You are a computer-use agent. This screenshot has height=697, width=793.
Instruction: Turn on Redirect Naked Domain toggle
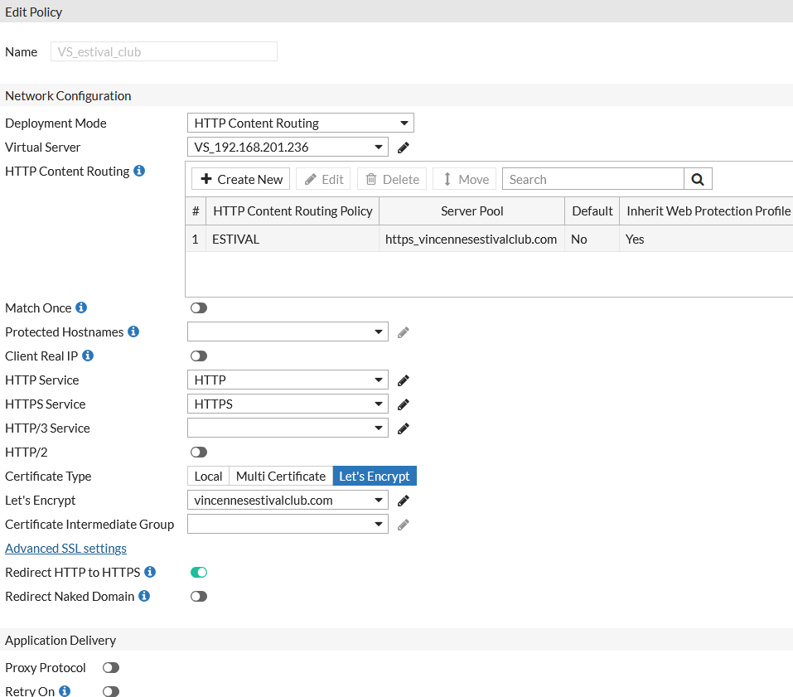(199, 597)
